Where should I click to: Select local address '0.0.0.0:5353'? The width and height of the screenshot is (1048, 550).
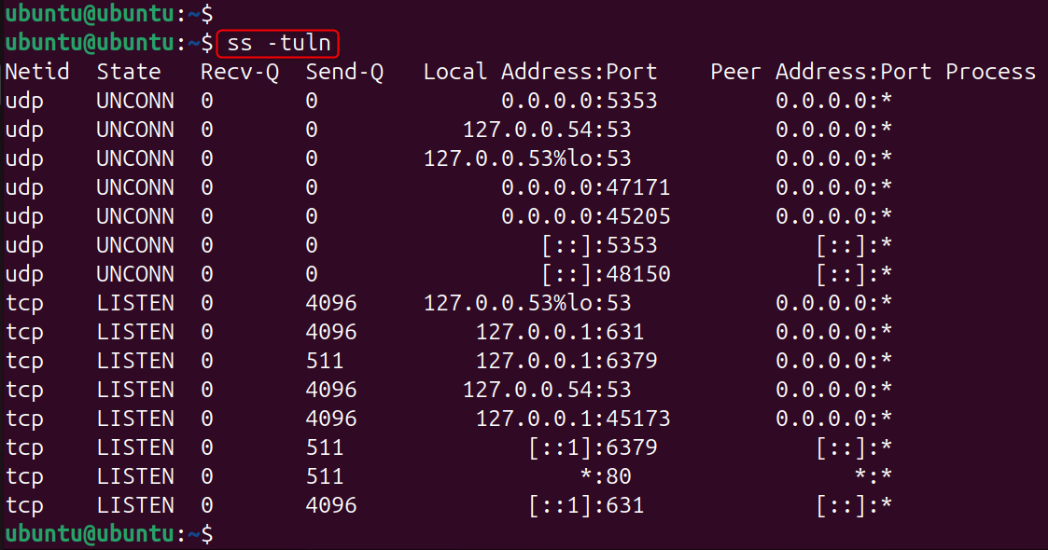[x=580, y=101]
